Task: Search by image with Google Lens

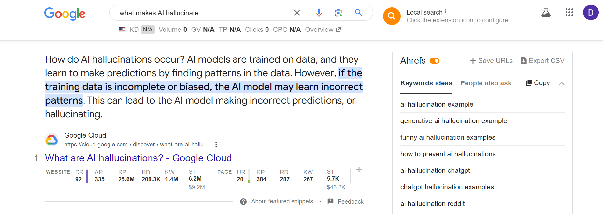Action: click(x=338, y=13)
